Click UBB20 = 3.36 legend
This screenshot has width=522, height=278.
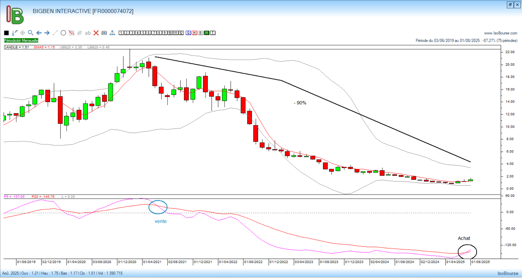pos(71,47)
